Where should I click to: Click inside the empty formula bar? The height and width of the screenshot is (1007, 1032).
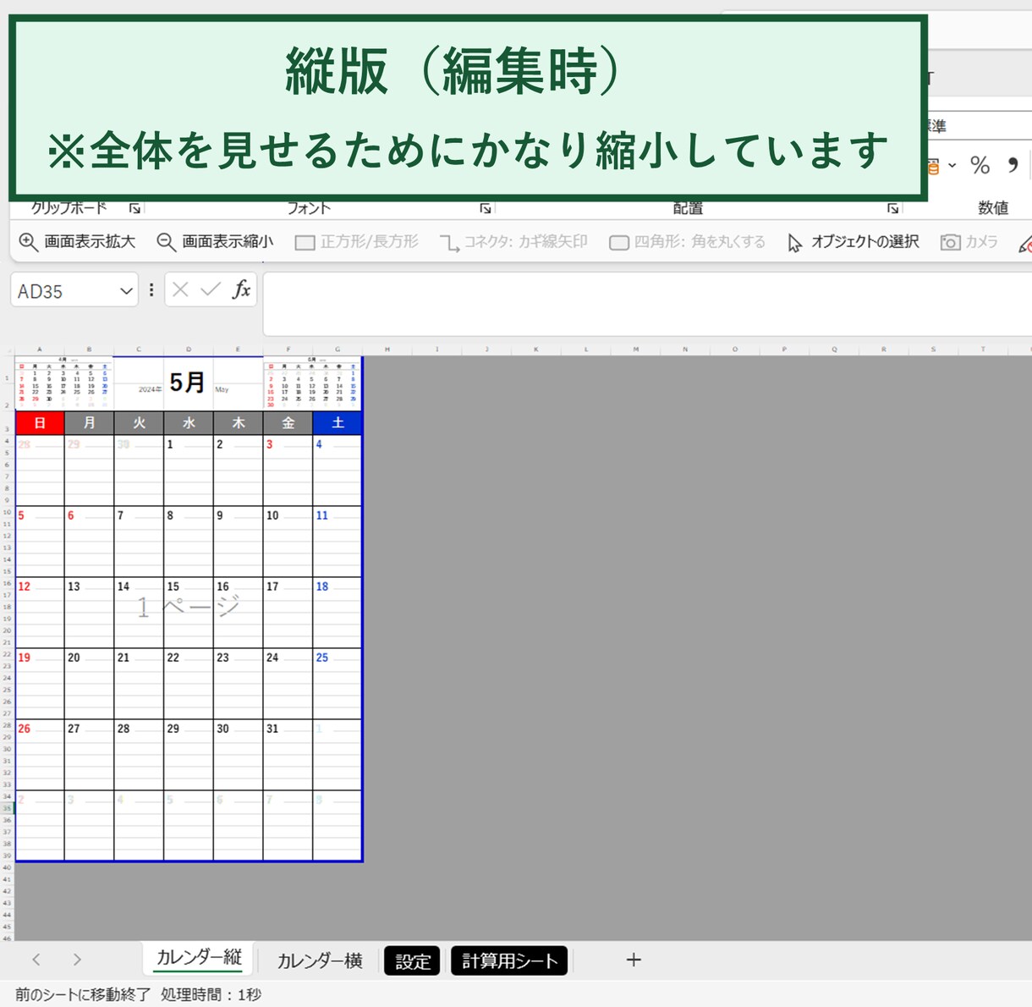point(647,304)
